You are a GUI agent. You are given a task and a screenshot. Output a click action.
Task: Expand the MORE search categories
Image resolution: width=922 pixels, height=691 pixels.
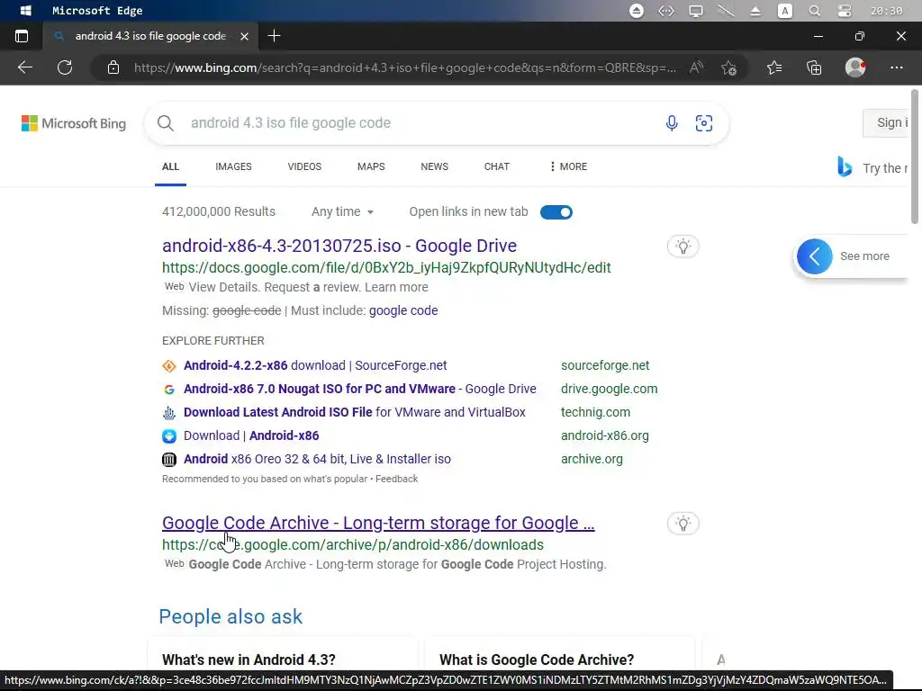(568, 166)
